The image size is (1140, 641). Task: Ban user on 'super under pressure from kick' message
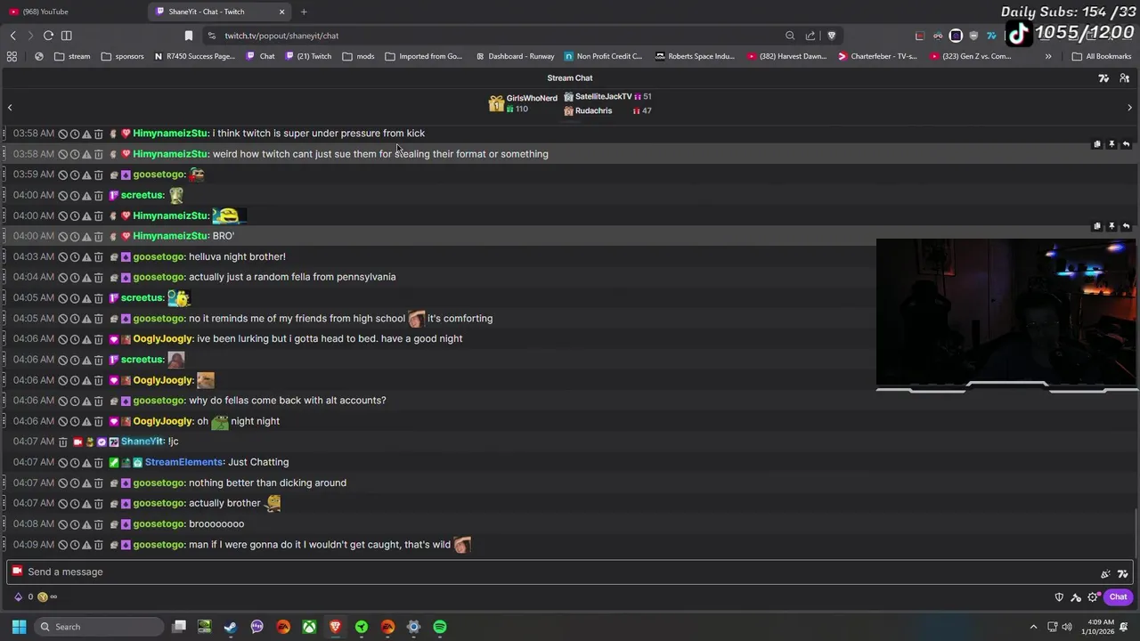[x=63, y=134]
